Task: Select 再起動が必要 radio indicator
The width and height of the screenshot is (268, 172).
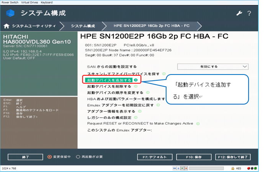Action: tap(78, 157)
